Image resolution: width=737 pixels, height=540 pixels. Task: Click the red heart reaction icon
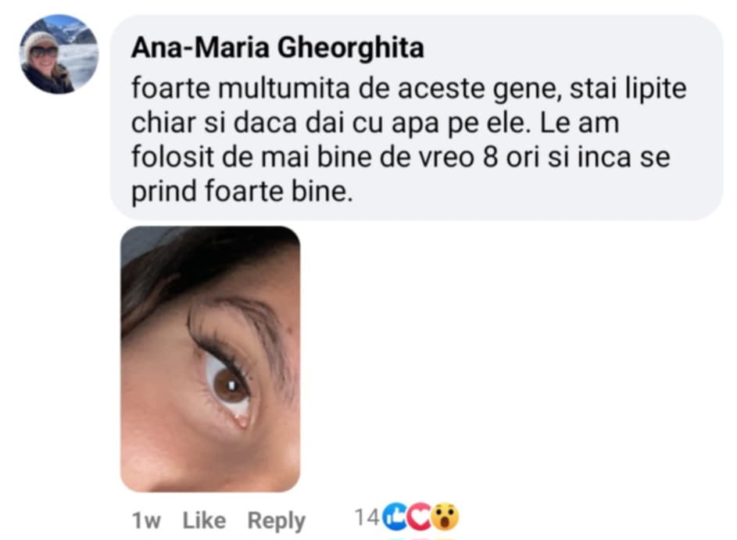(x=420, y=516)
